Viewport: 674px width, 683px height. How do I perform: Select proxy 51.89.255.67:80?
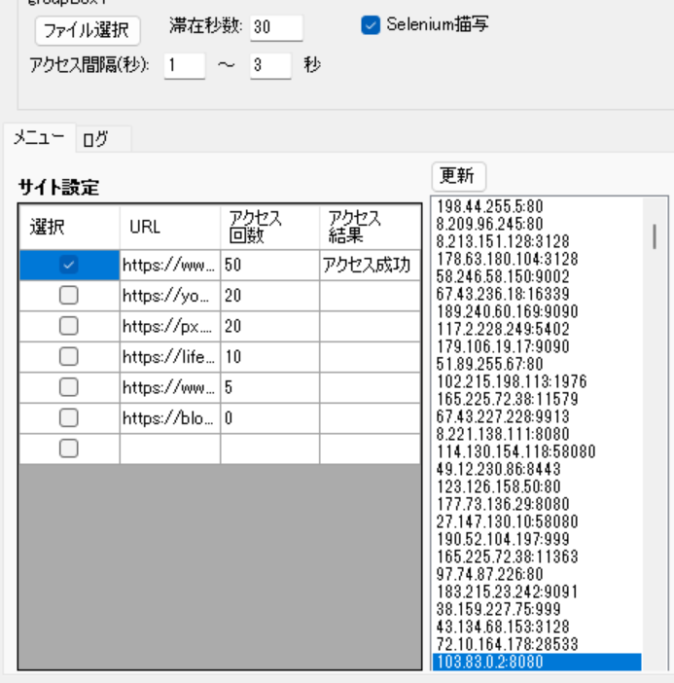(x=537, y=364)
